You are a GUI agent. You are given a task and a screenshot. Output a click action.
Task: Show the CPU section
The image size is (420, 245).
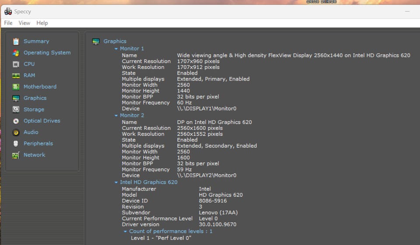(x=29, y=64)
